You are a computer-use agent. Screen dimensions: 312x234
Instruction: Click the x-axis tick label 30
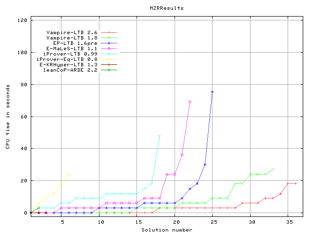coord(252,222)
